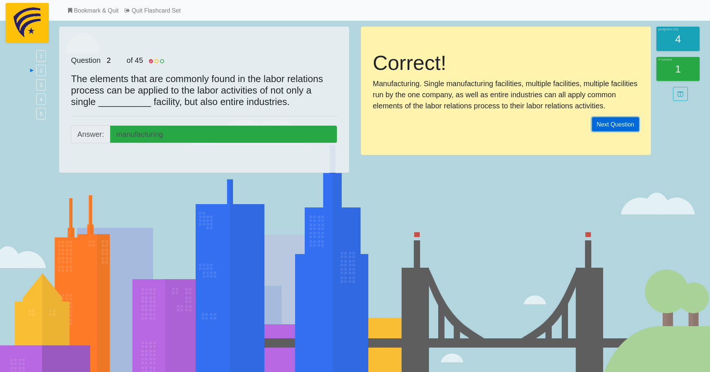Click the answer field containing manufacturing
The width and height of the screenshot is (710, 372).
coord(223,134)
